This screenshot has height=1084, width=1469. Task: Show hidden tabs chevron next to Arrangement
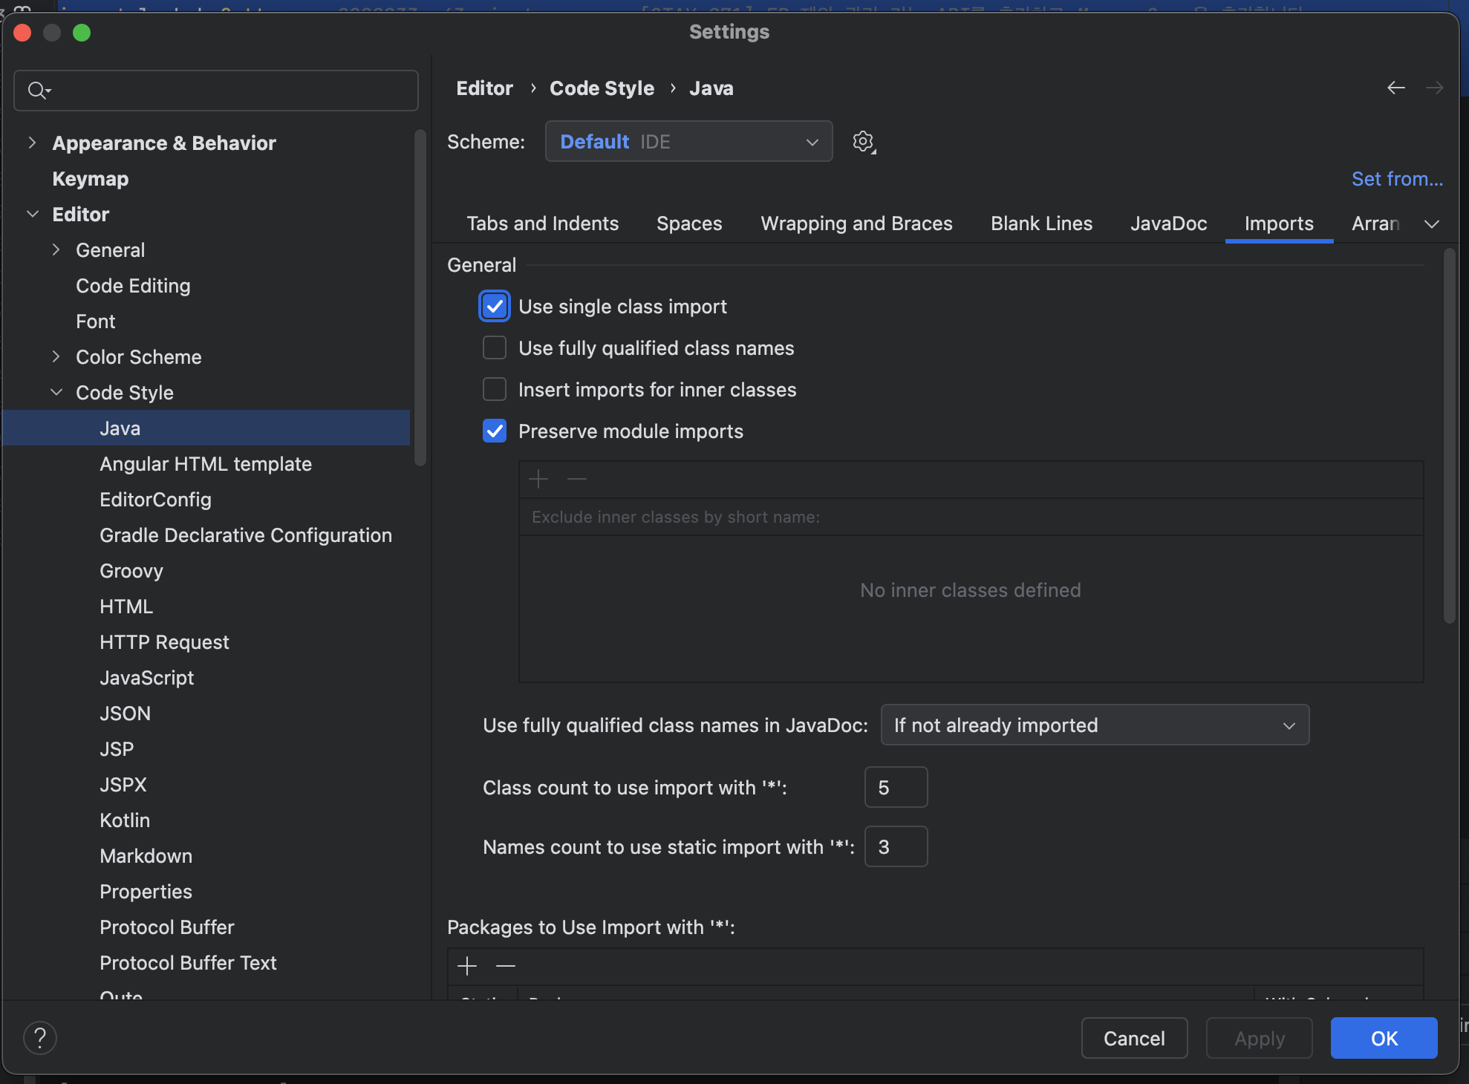click(1432, 224)
